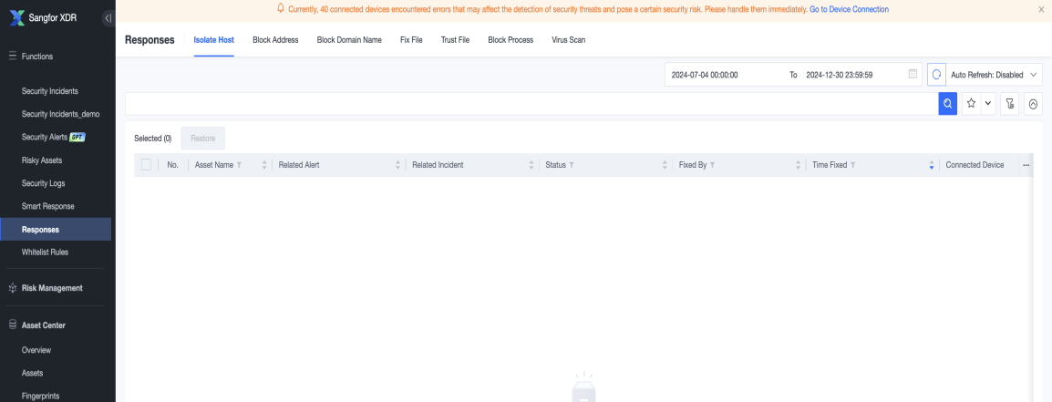Filter the Asset Name column
The height and width of the screenshot is (402, 1052).
[239, 165]
